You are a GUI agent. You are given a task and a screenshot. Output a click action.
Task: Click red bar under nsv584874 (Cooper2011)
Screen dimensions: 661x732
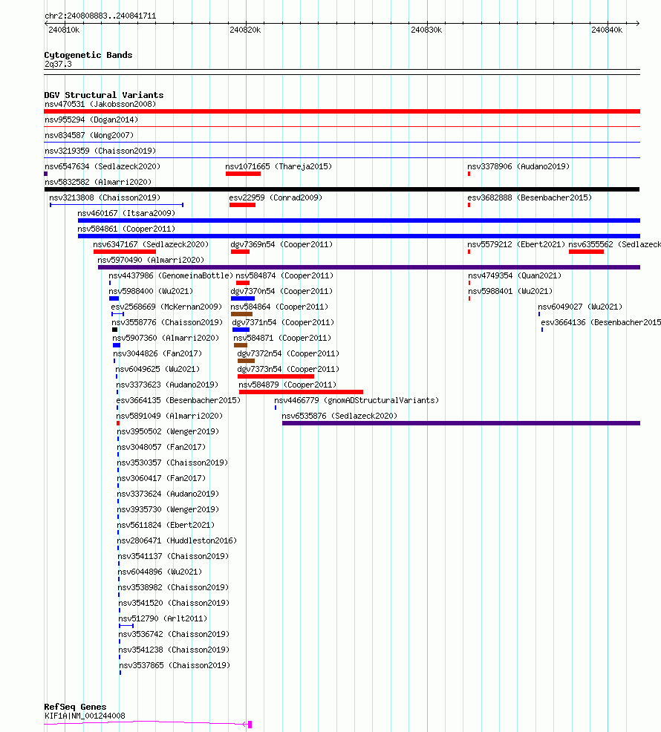(x=243, y=283)
